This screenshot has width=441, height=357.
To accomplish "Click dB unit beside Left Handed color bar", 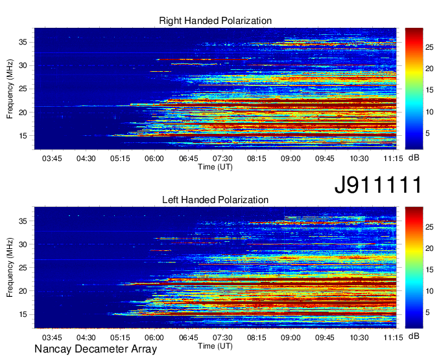I will point(414,336).
